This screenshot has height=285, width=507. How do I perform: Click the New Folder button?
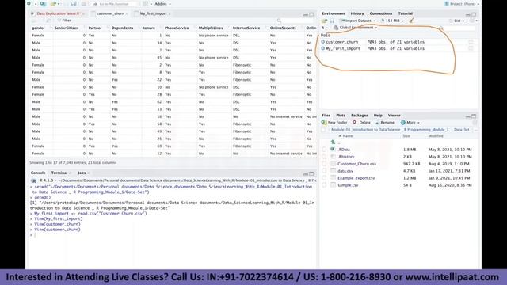click(x=334, y=123)
